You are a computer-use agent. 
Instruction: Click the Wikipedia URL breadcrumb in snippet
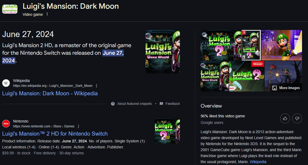click(x=53, y=86)
